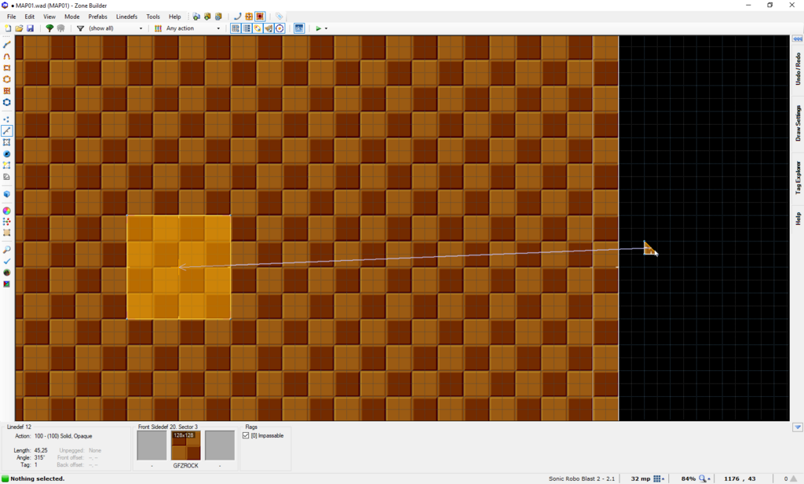This screenshot has width=804, height=484.
Task: Click the magnifier Find tool in left sidebar
Action: pyautogui.click(x=6, y=249)
